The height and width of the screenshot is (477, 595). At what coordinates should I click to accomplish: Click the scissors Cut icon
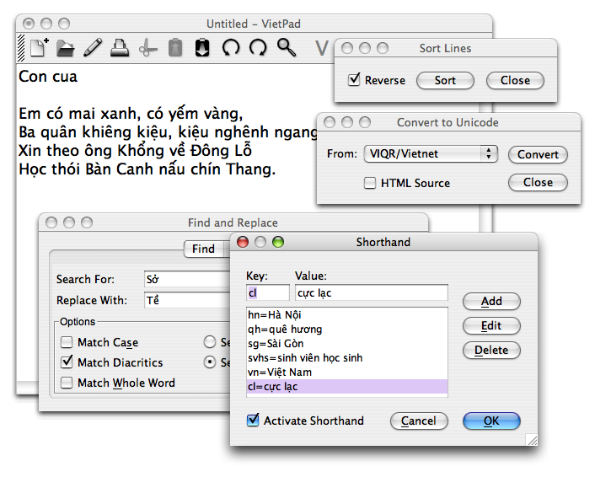[147, 48]
